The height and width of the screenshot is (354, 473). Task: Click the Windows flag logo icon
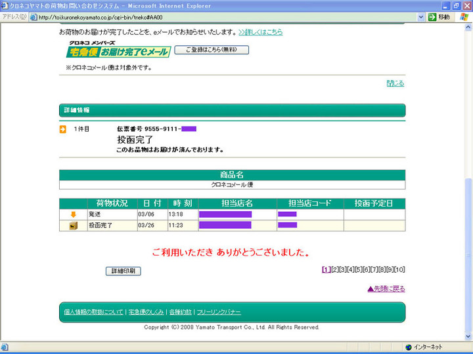pos(464,17)
